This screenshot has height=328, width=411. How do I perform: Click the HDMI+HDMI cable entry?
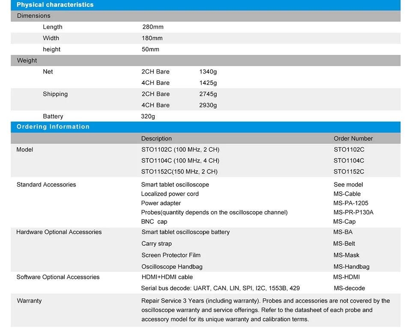click(167, 277)
